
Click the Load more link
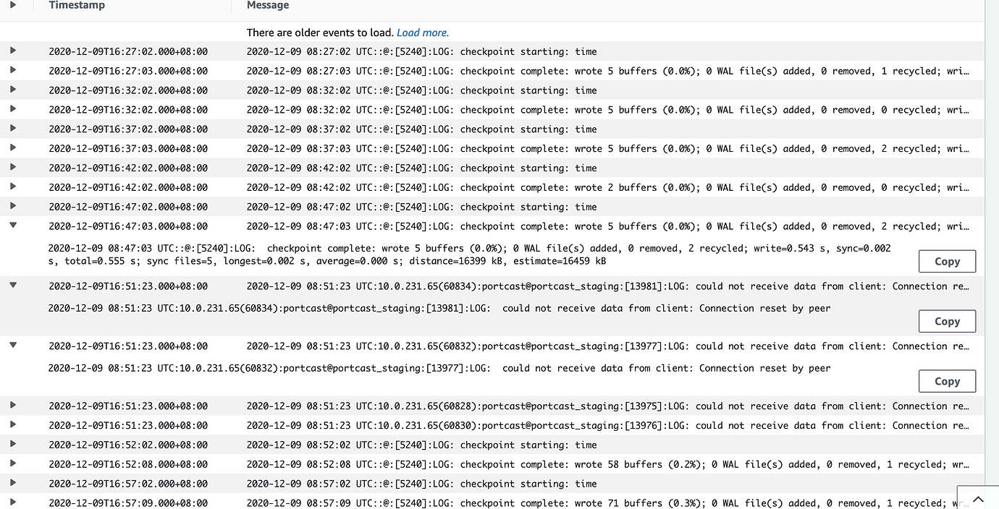[x=423, y=33]
